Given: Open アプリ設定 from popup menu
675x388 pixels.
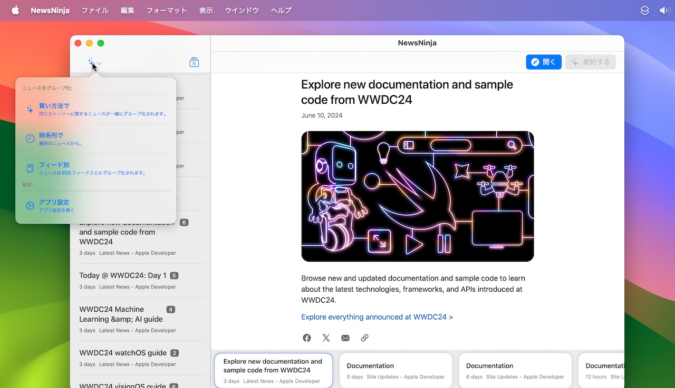Looking at the screenshot, I should point(96,206).
